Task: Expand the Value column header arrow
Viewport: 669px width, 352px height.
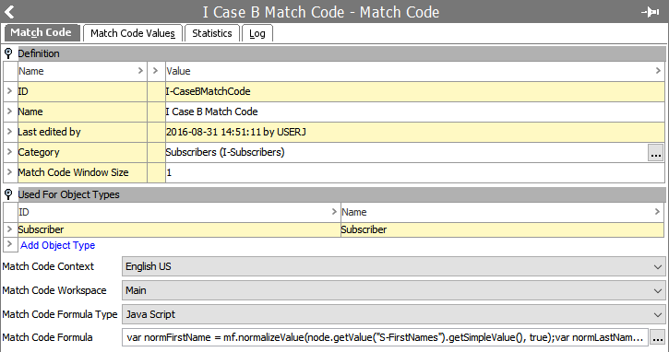Action: pos(658,71)
